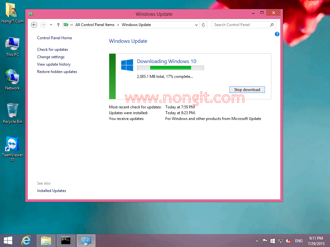Select the Network desktop icon
This screenshot has height=247, width=330.
pos(13,80)
